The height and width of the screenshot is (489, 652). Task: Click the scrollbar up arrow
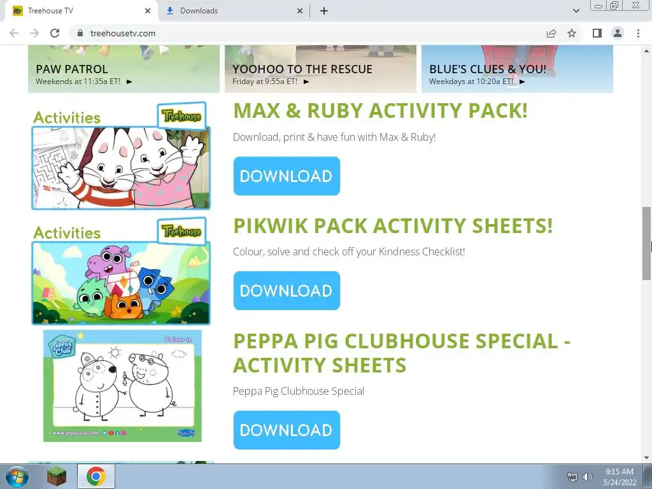click(646, 51)
